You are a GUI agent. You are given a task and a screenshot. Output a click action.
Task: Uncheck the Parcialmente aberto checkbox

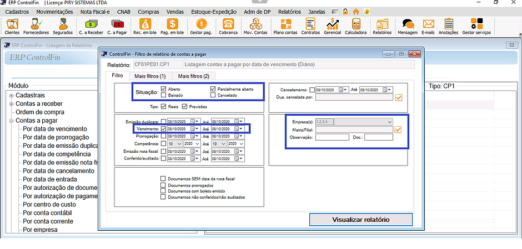tap(213, 89)
